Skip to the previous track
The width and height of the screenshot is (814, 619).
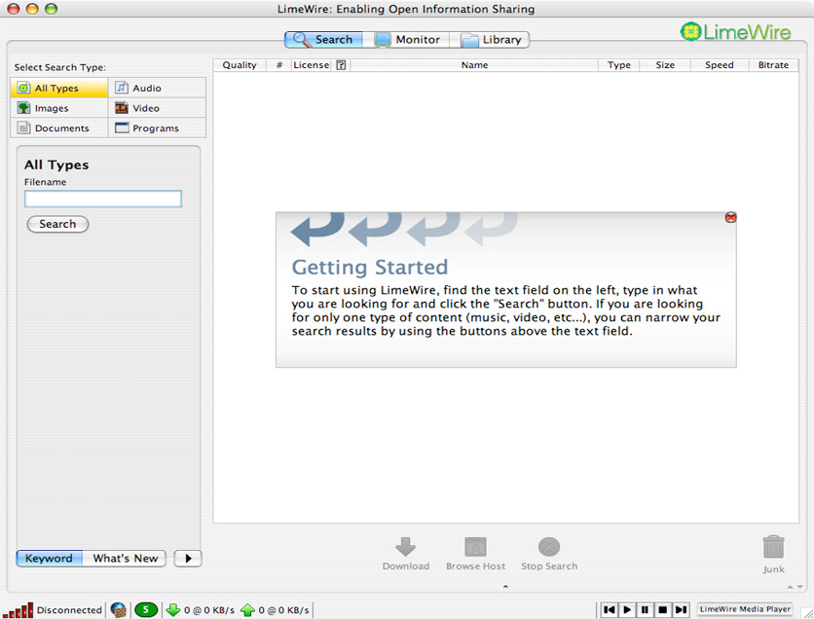(610, 609)
